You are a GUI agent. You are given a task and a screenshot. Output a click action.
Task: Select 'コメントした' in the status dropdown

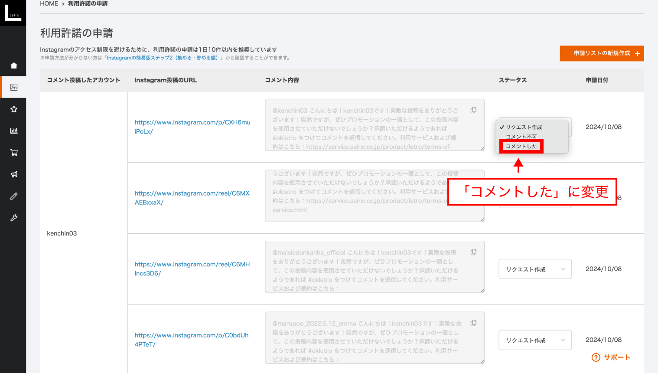[521, 146]
